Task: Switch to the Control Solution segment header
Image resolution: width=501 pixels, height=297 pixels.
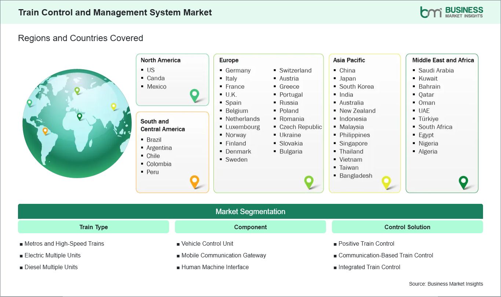Action: (407, 227)
